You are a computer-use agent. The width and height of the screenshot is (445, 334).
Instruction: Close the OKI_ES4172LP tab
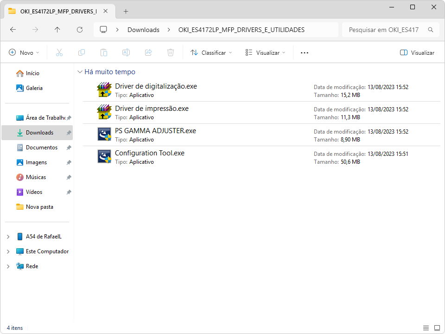[x=106, y=11]
